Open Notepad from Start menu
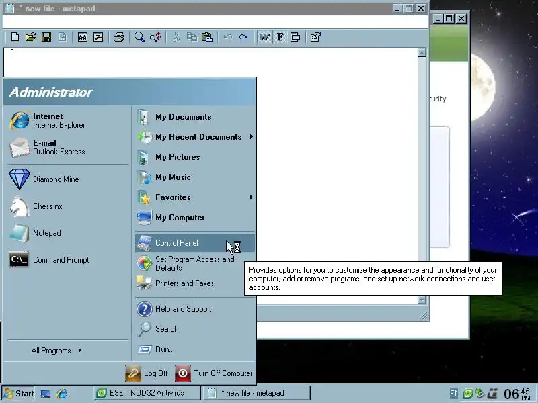Viewport: 538px width, 403px height. tap(68, 233)
